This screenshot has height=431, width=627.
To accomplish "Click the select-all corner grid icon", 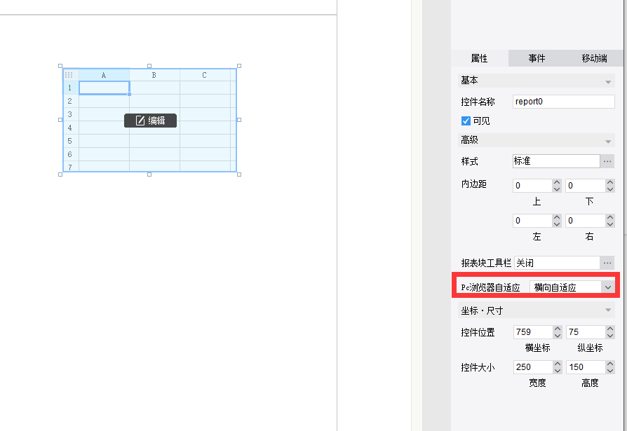I will click(69, 75).
